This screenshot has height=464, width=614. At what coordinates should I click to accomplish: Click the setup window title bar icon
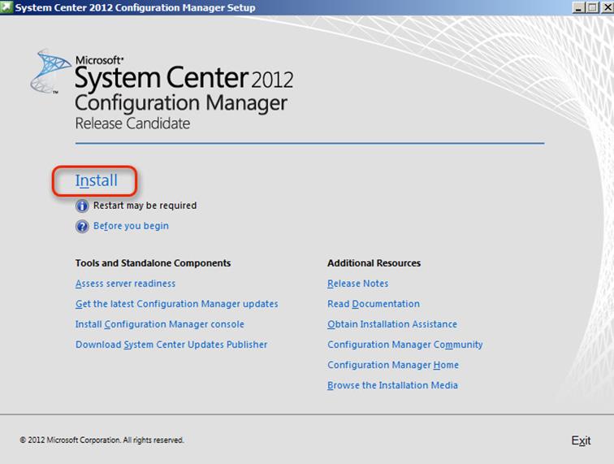point(6,7)
